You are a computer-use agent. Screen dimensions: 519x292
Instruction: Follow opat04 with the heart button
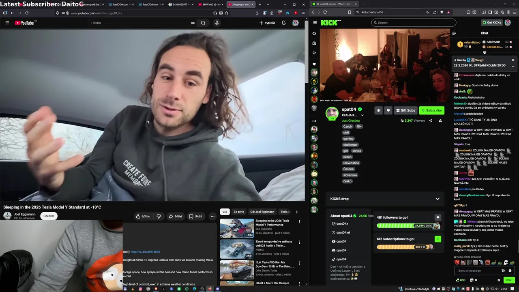tap(388, 110)
